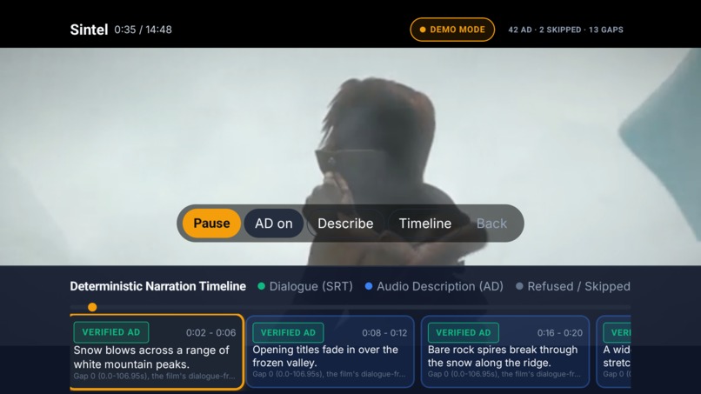Screen dimensions: 701x394
Task: Click the Sintel title text
Action: pos(89,30)
